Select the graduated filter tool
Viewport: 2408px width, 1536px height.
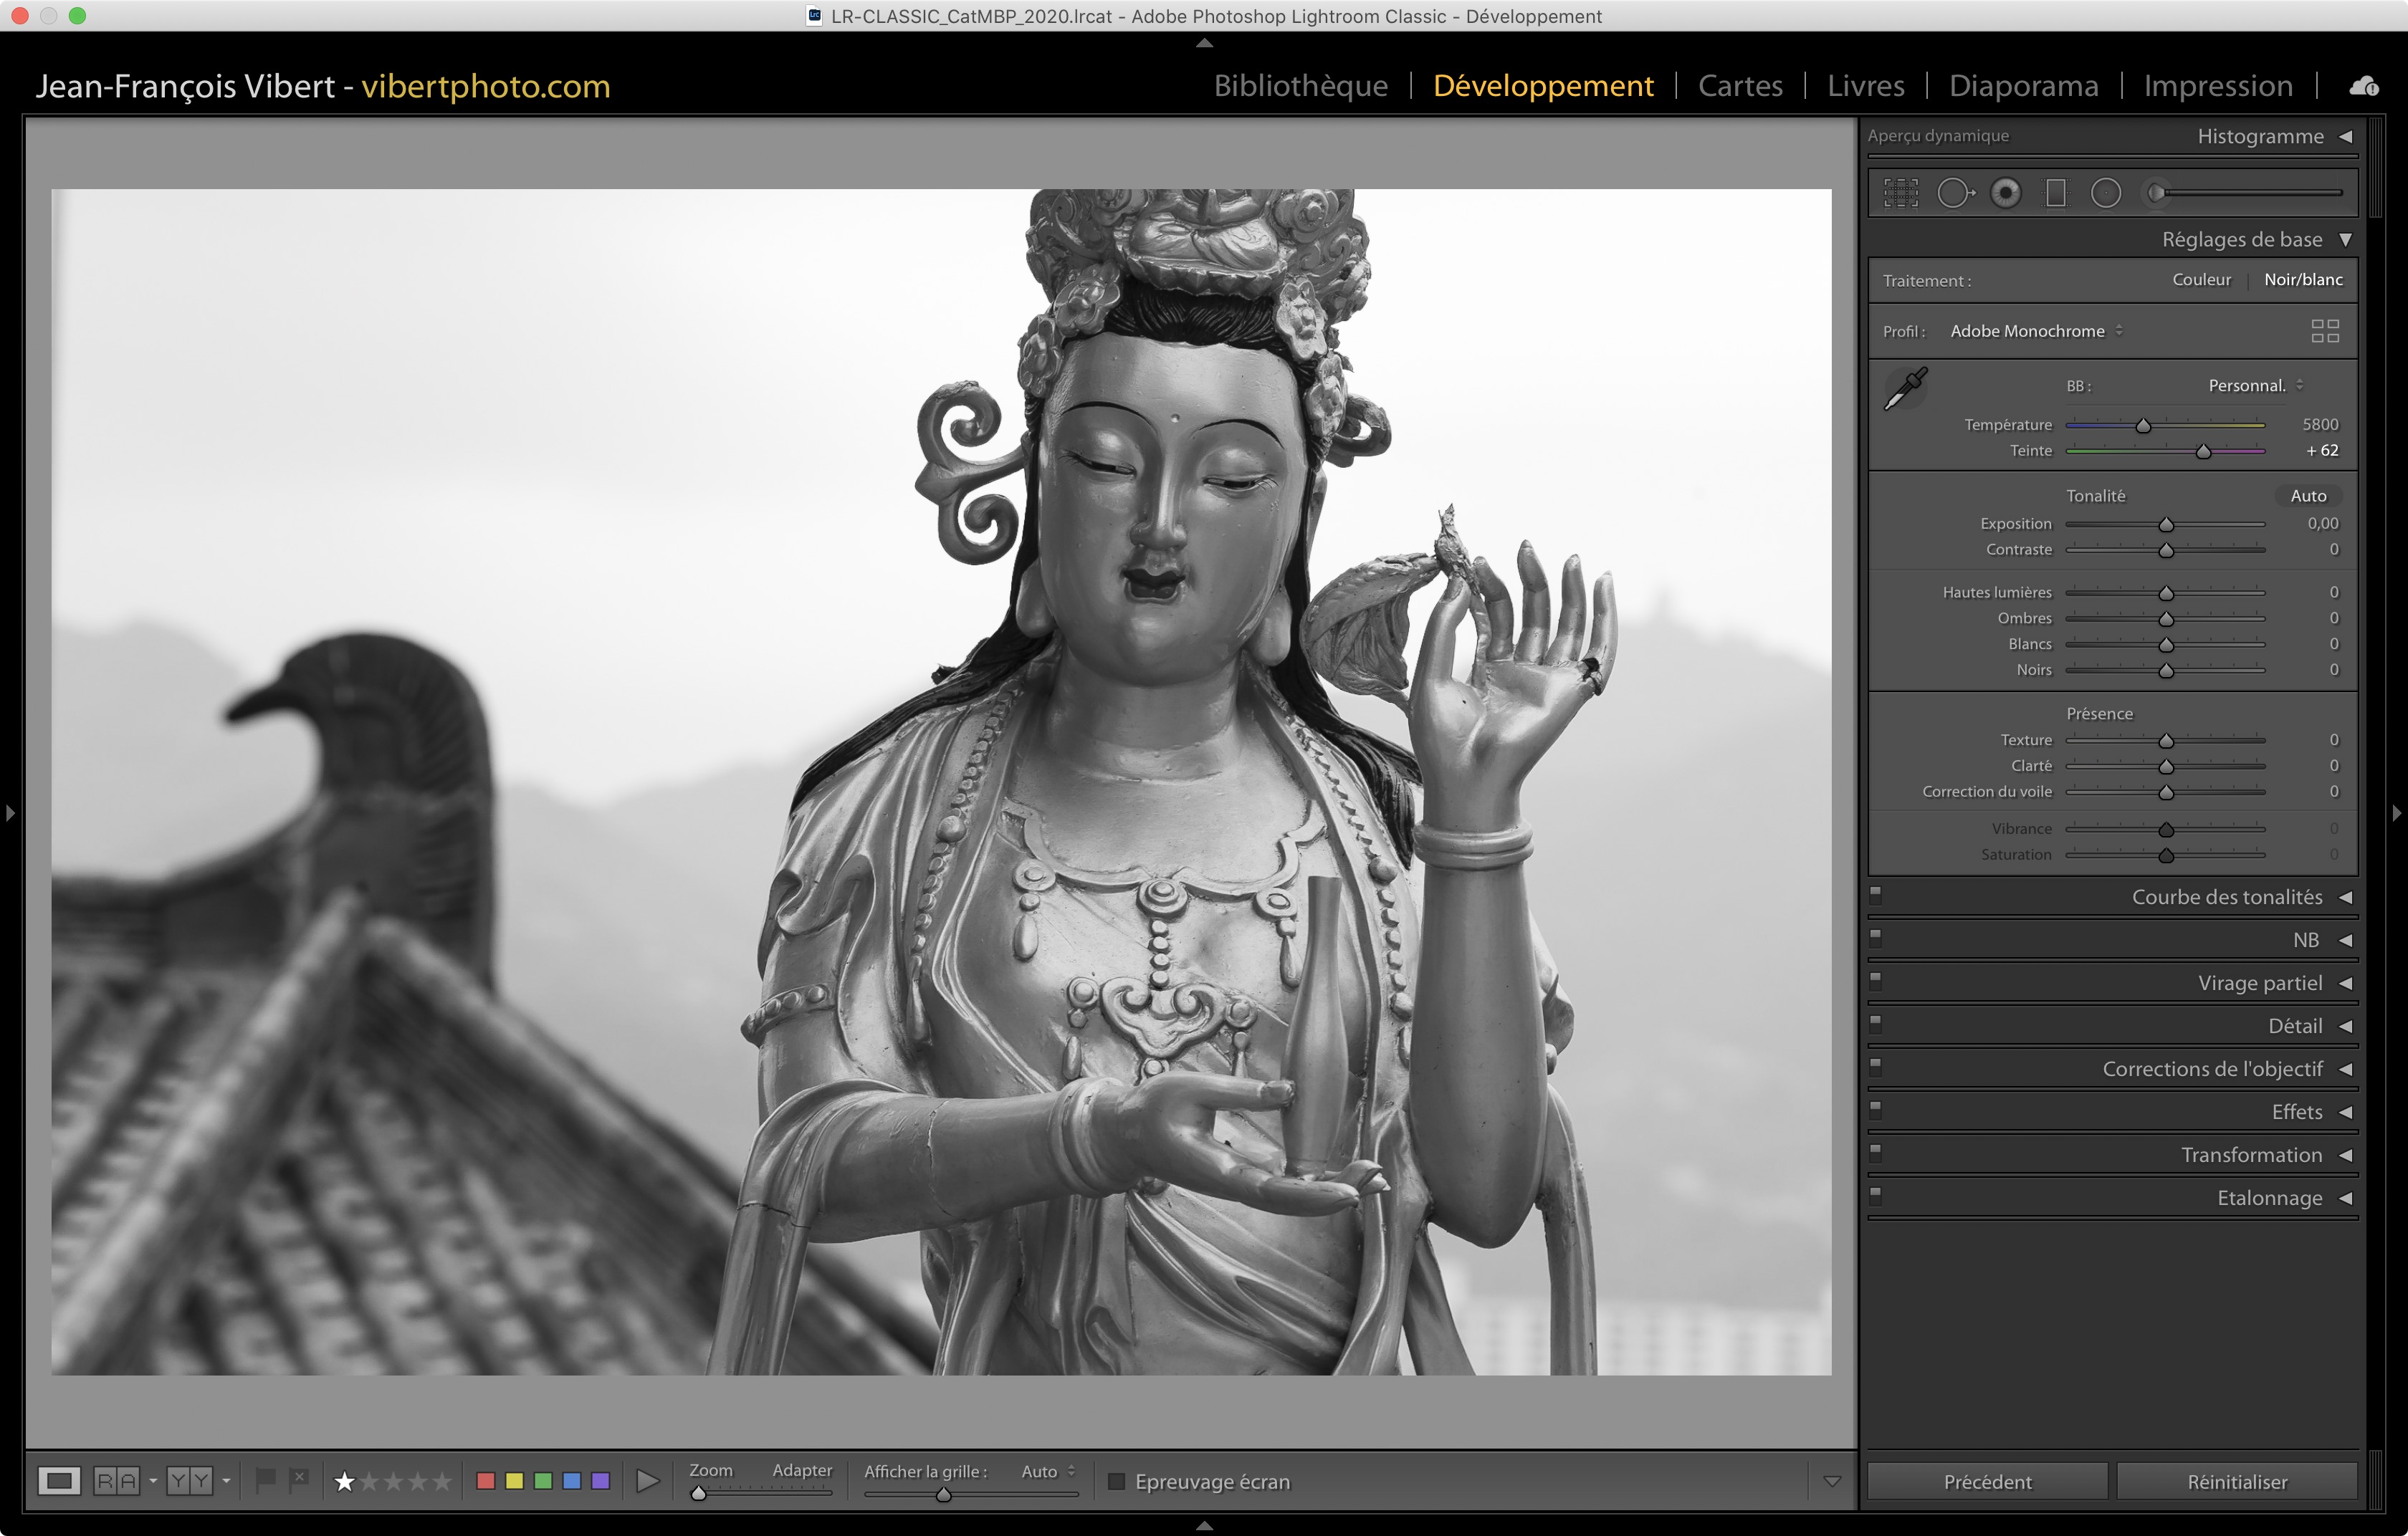[2056, 193]
